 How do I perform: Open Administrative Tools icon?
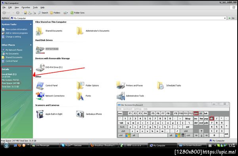pyautogui.click(x=121, y=96)
